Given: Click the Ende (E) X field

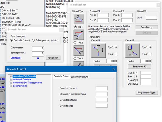Looking at the screenshot, I should point(146,80).
